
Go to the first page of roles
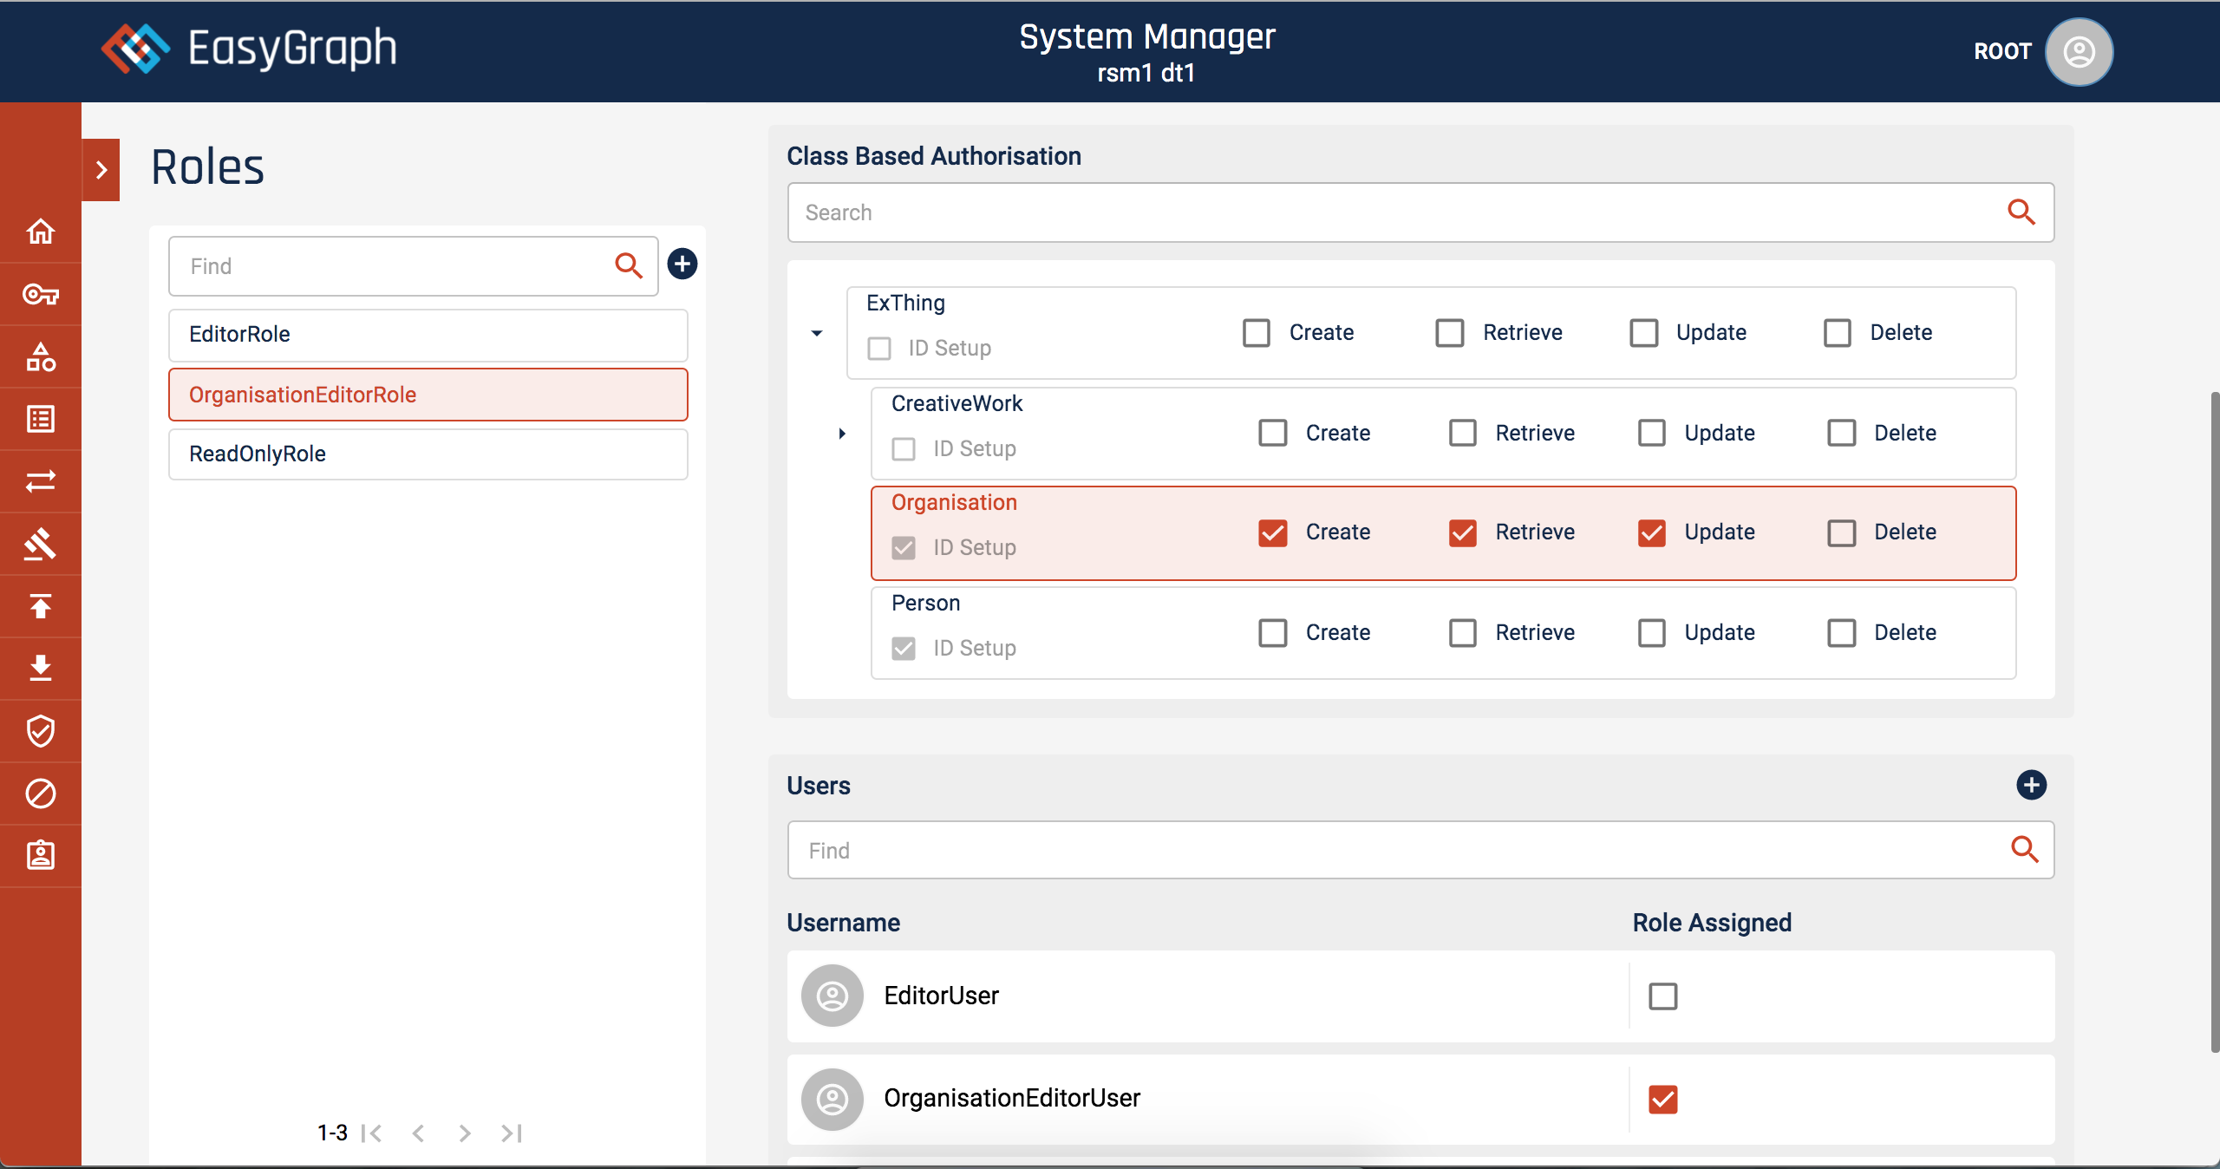(x=372, y=1133)
